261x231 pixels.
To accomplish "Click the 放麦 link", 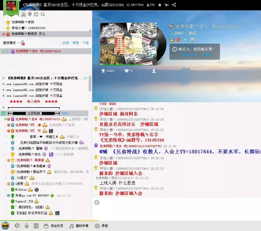I will click(x=66, y=43).
